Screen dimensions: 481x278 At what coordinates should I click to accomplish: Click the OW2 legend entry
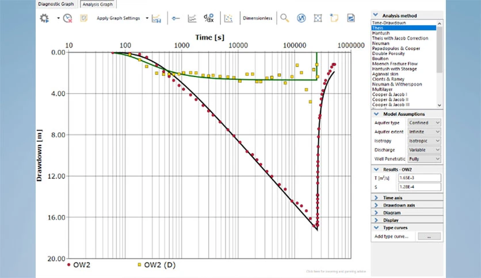[x=79, y=265]
